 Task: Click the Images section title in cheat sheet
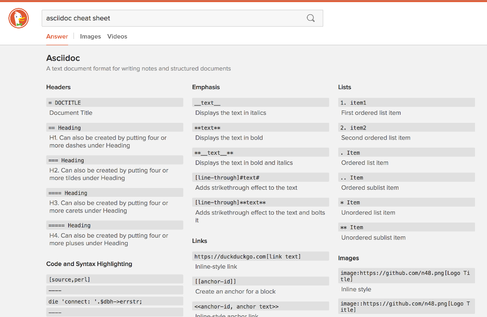[x=348, y=258]
